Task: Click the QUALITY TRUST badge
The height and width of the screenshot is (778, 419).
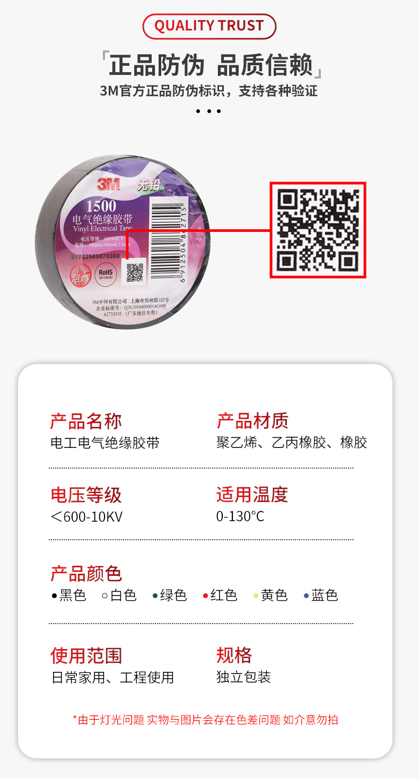Action: point(210,26)
